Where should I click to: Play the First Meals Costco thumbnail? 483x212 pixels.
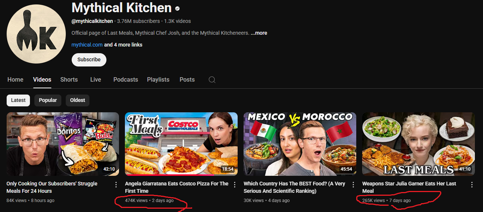pos(181,144)
